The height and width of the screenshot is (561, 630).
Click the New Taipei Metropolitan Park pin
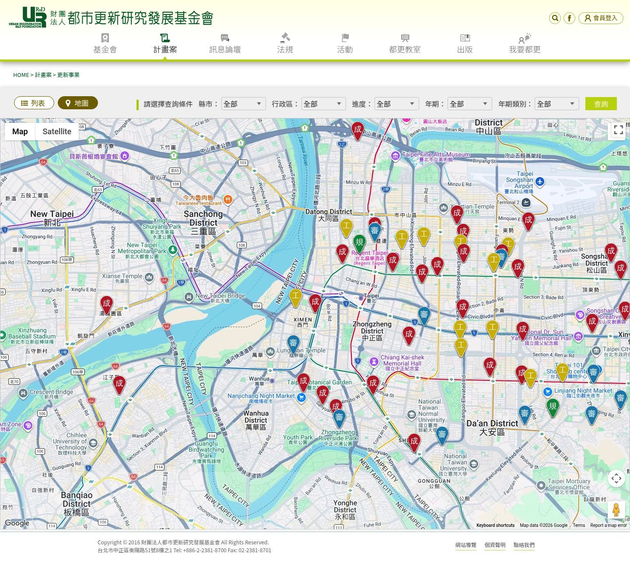click(x=173, y=250)
